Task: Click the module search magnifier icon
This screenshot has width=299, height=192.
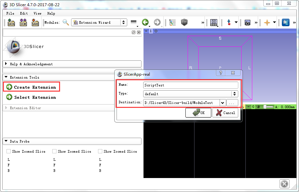Action: (x=66, y=22)
